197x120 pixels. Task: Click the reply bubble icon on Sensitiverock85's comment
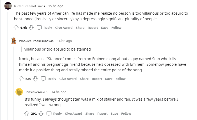pos(49,114)
